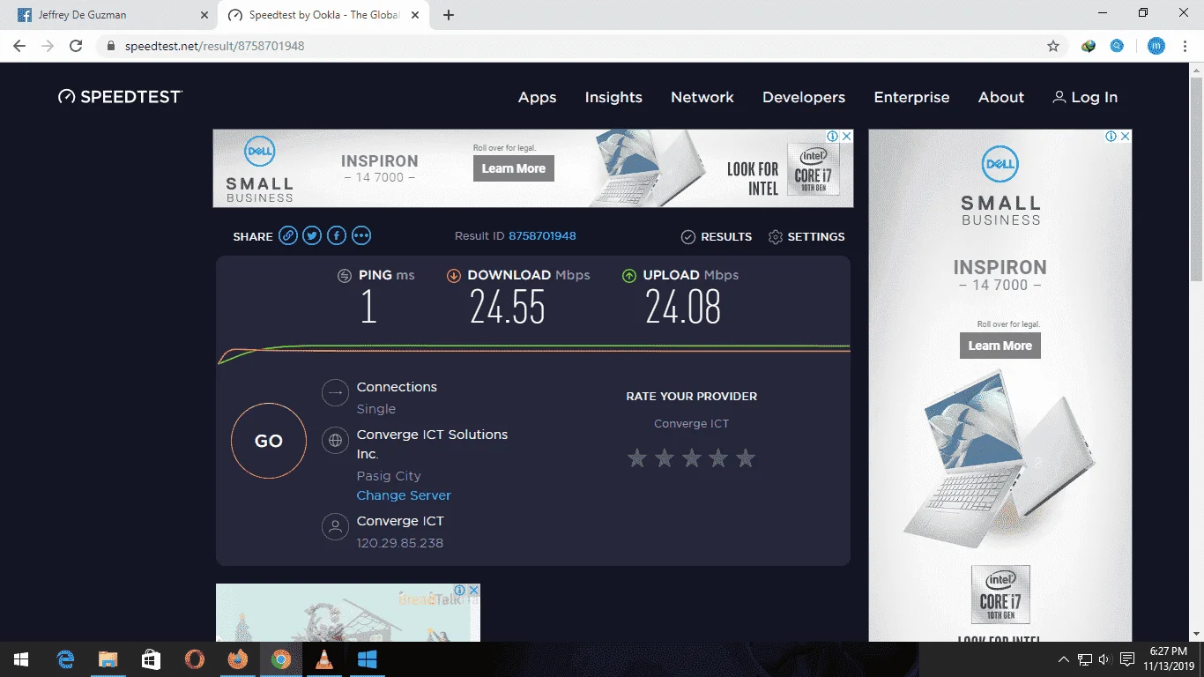Screen dimensions: 1204x677
Task: Close the top Dell banner ad
Action: pos(846,137)
